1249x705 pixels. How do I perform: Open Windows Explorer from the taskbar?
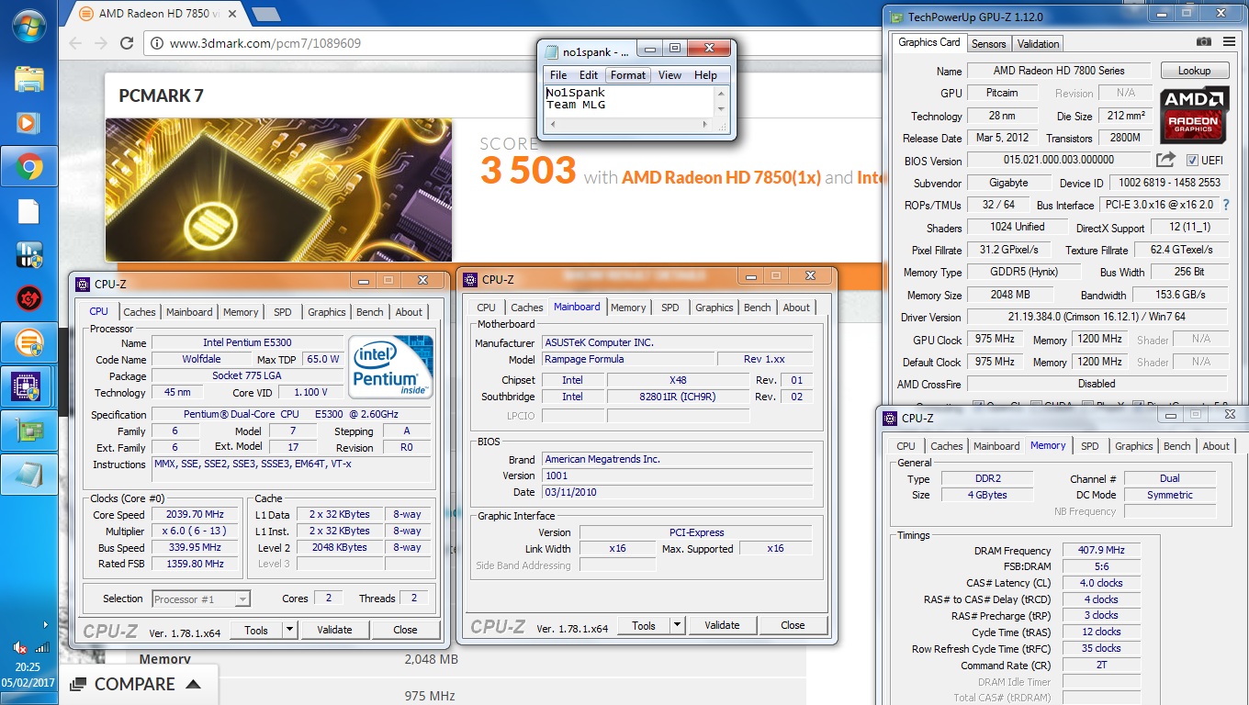29,79
